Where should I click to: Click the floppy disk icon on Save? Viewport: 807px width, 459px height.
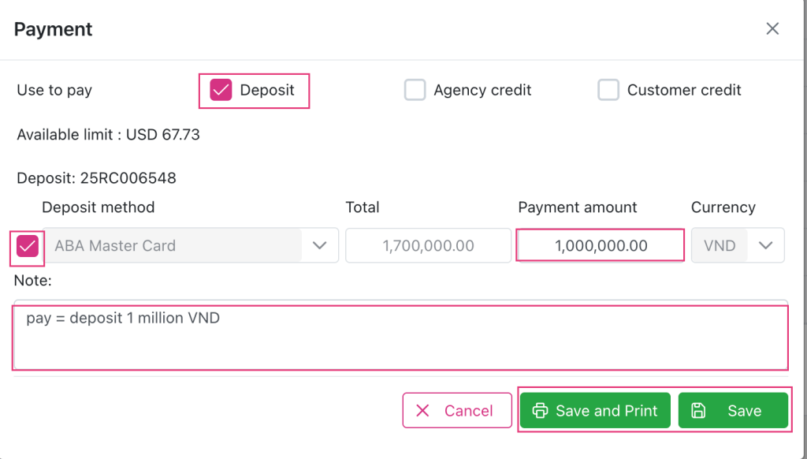coord(698,411)
